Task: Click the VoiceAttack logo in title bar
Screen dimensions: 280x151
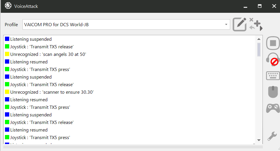Action: pos(8,6)
